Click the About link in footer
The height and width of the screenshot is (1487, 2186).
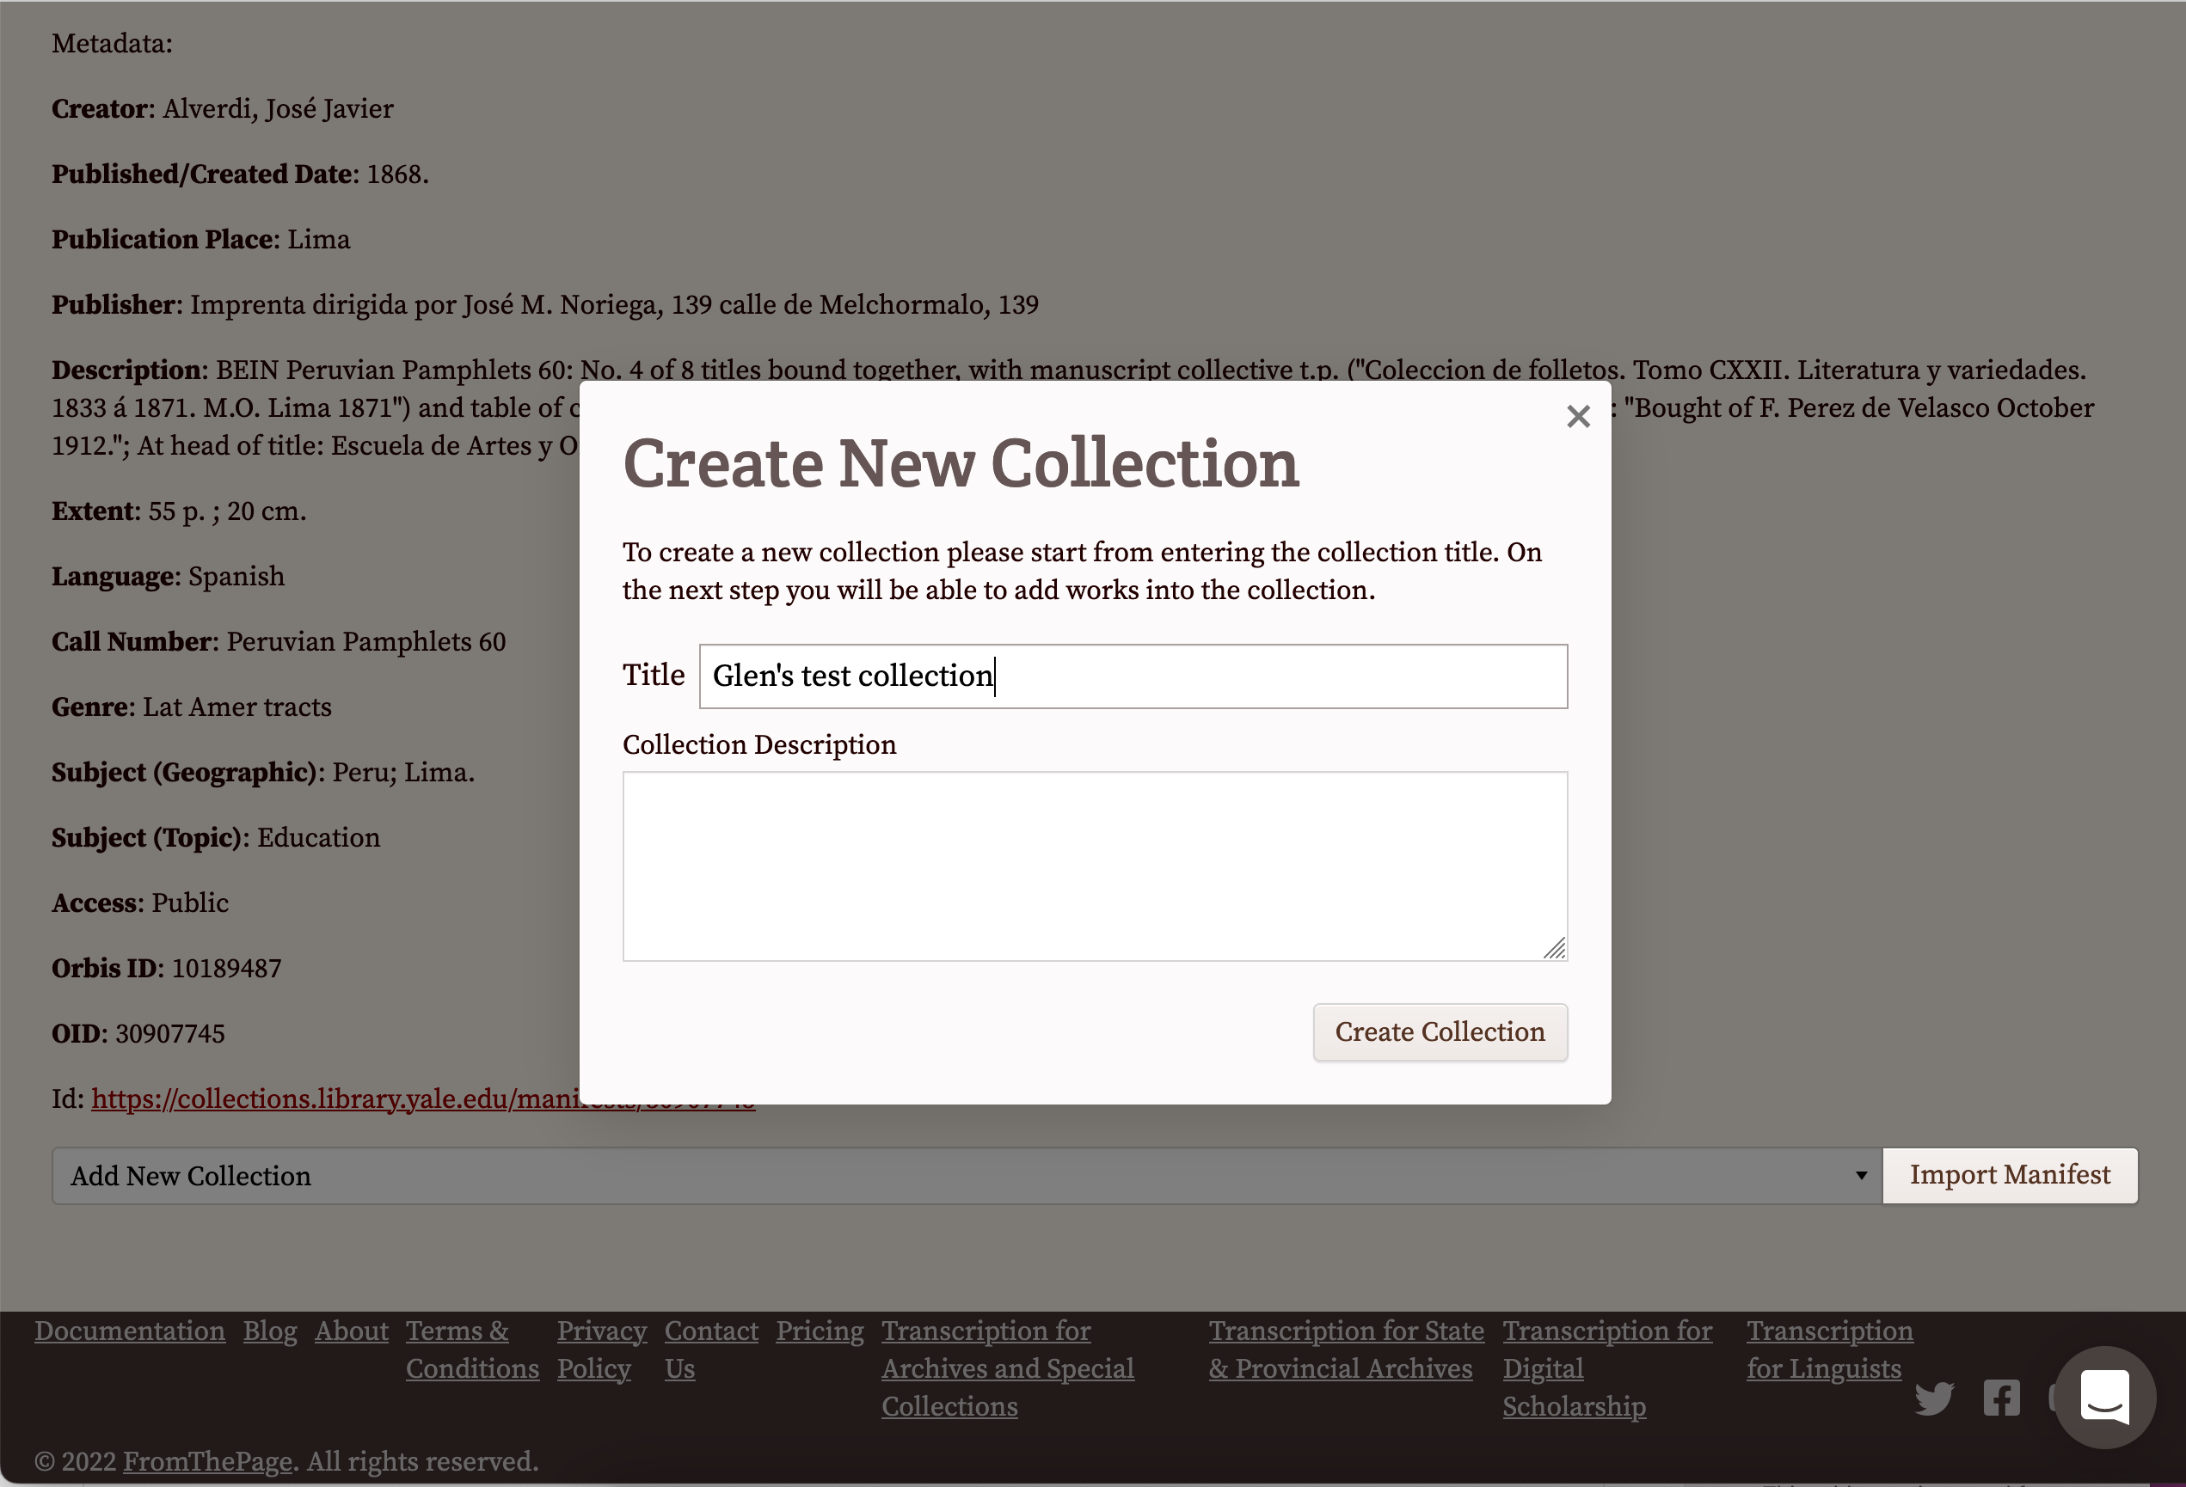(x=352, y=1331)
